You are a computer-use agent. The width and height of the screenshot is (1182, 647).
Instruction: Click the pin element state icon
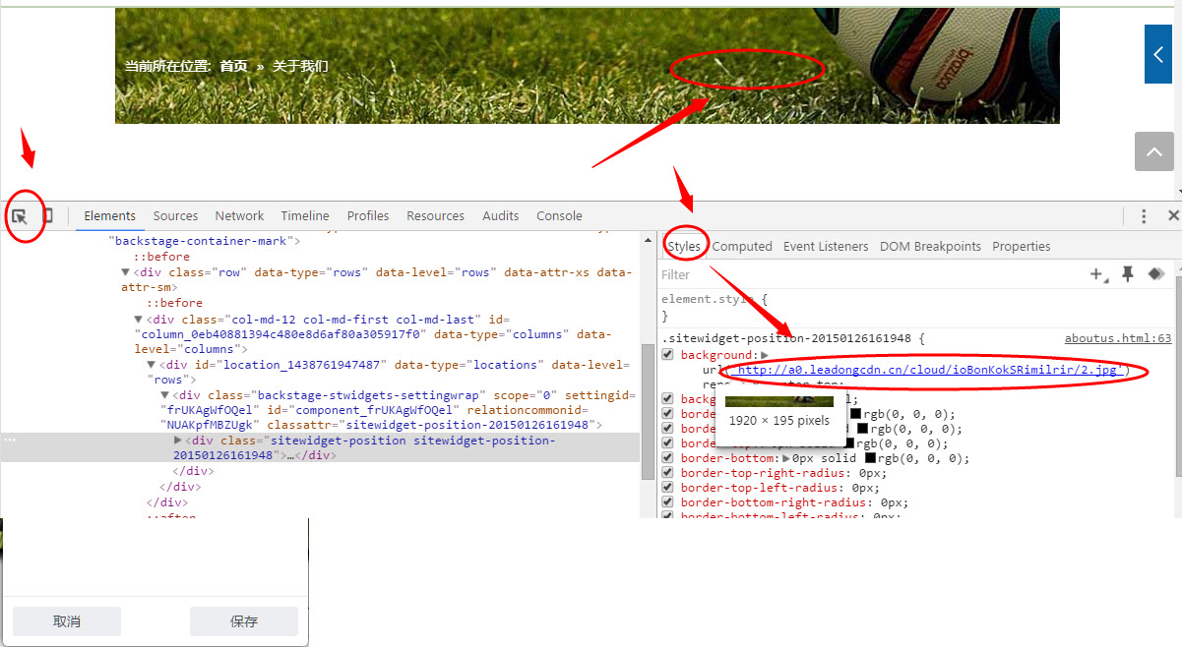pyautogui.click(x=1128, y=274)
